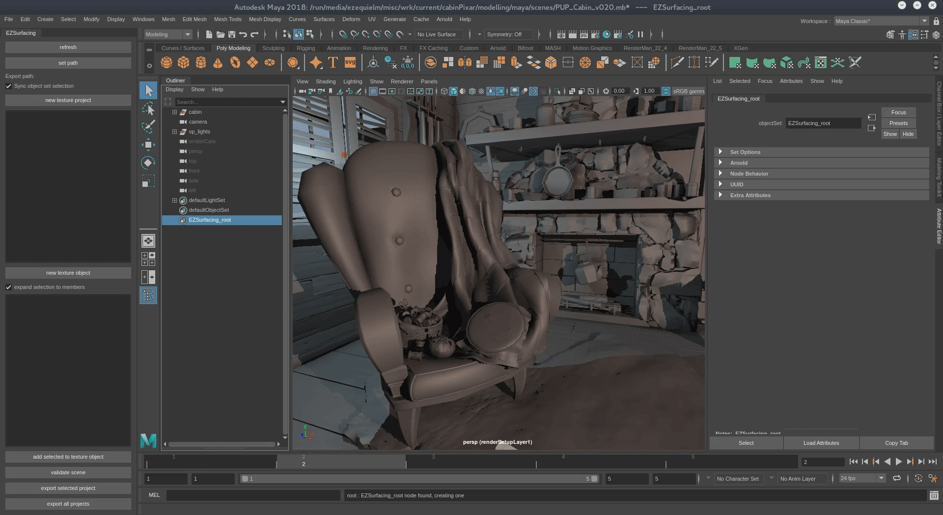Screen dimensions: 943x515
Task: Open the 24 fps frame rate dropdown
Action: (862, 478)
